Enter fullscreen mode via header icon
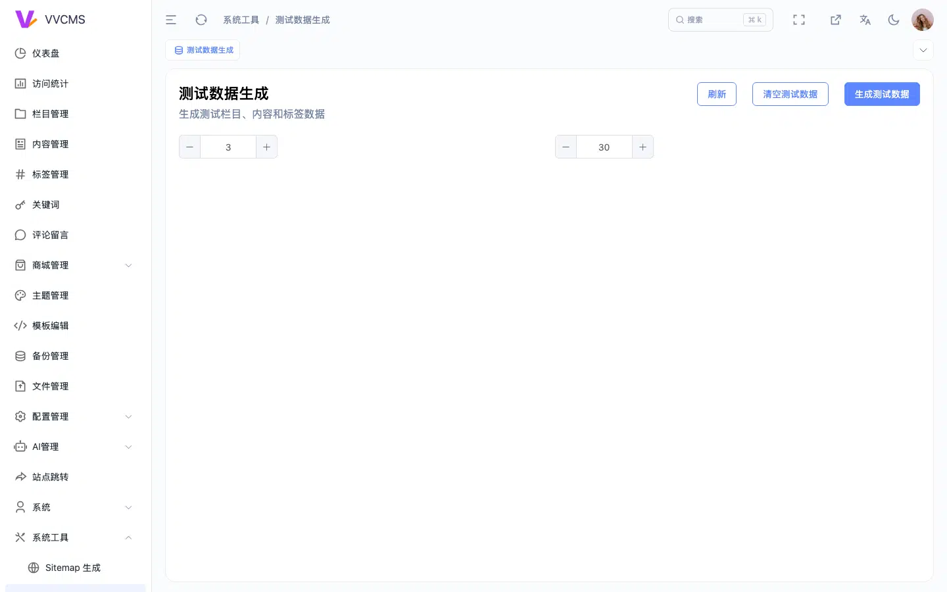The height and width of the screenshot is (592, 947). (799, 20)
